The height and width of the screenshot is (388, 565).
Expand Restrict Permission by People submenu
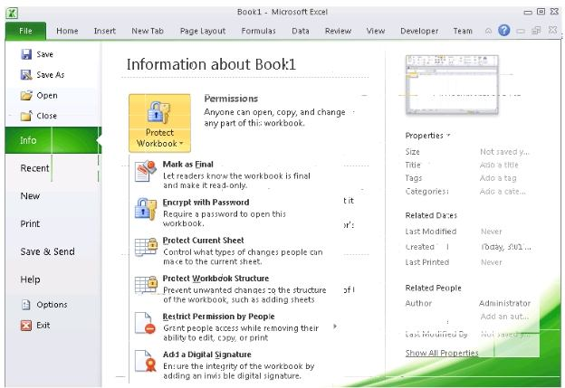[x=335, y=326]
